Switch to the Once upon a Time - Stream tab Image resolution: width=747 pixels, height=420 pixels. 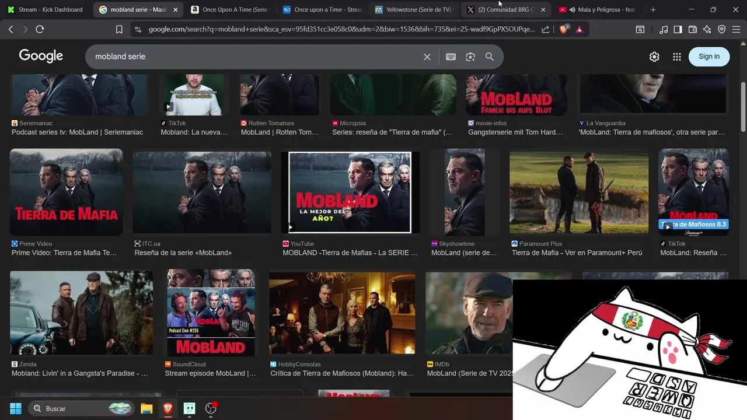coord(321,9)
